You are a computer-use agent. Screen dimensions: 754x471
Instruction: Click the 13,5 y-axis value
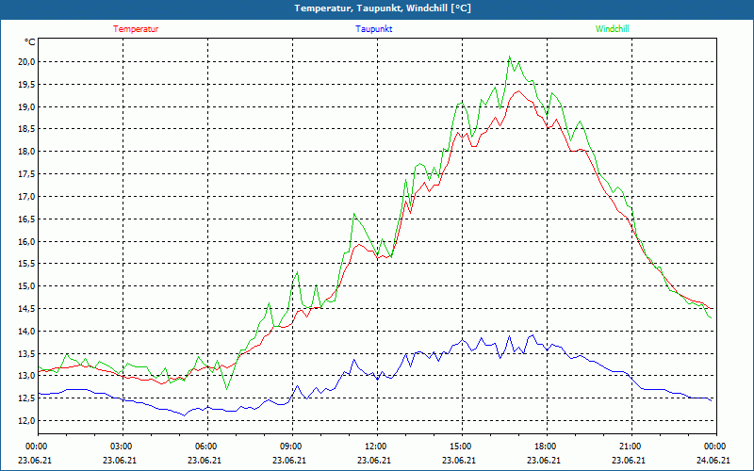point(27,353)
